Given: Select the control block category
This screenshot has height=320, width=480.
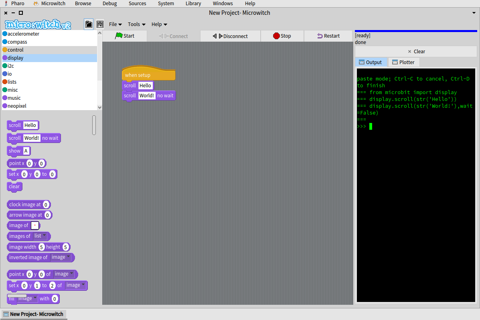Looking at the screenshot, I should point(50,50).
